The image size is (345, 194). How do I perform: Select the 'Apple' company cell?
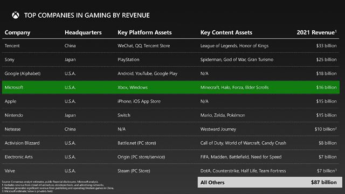[10, 101]
